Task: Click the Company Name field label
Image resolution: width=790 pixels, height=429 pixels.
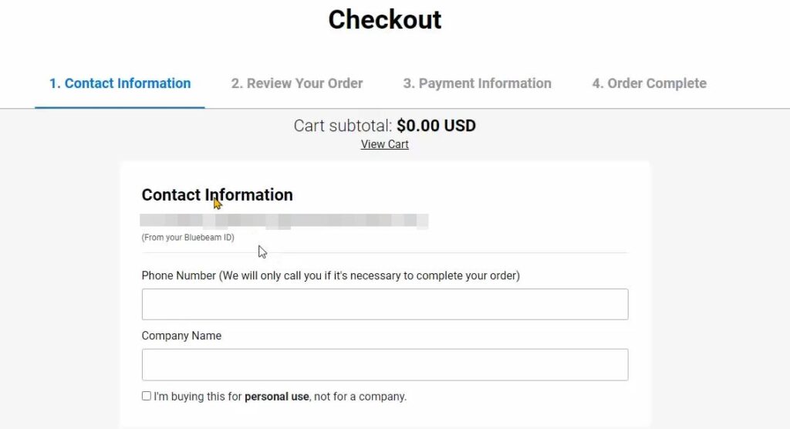Action: 181,336
